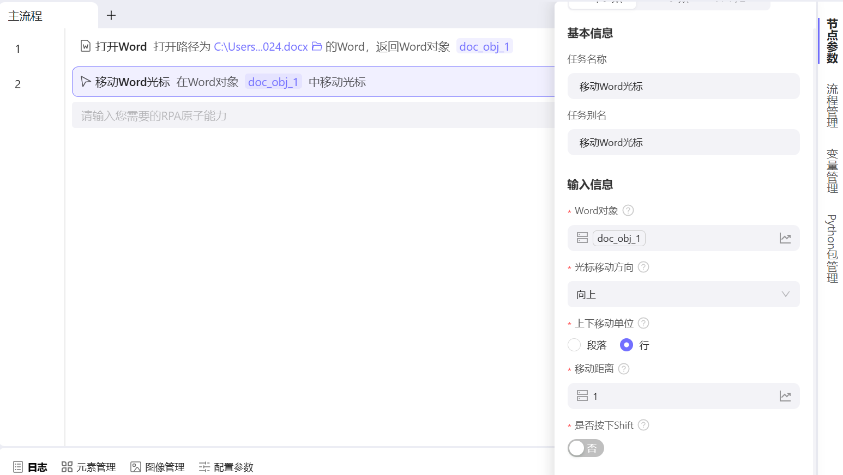Switch to the 变量管理 sidebar tab
This screenshot has width=843, height=475.
point(831,172)
